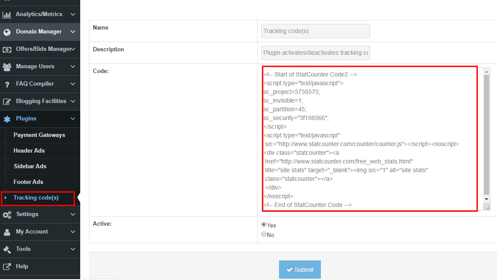Open Payment Gateways submenu item

click(x=39, y=135)
